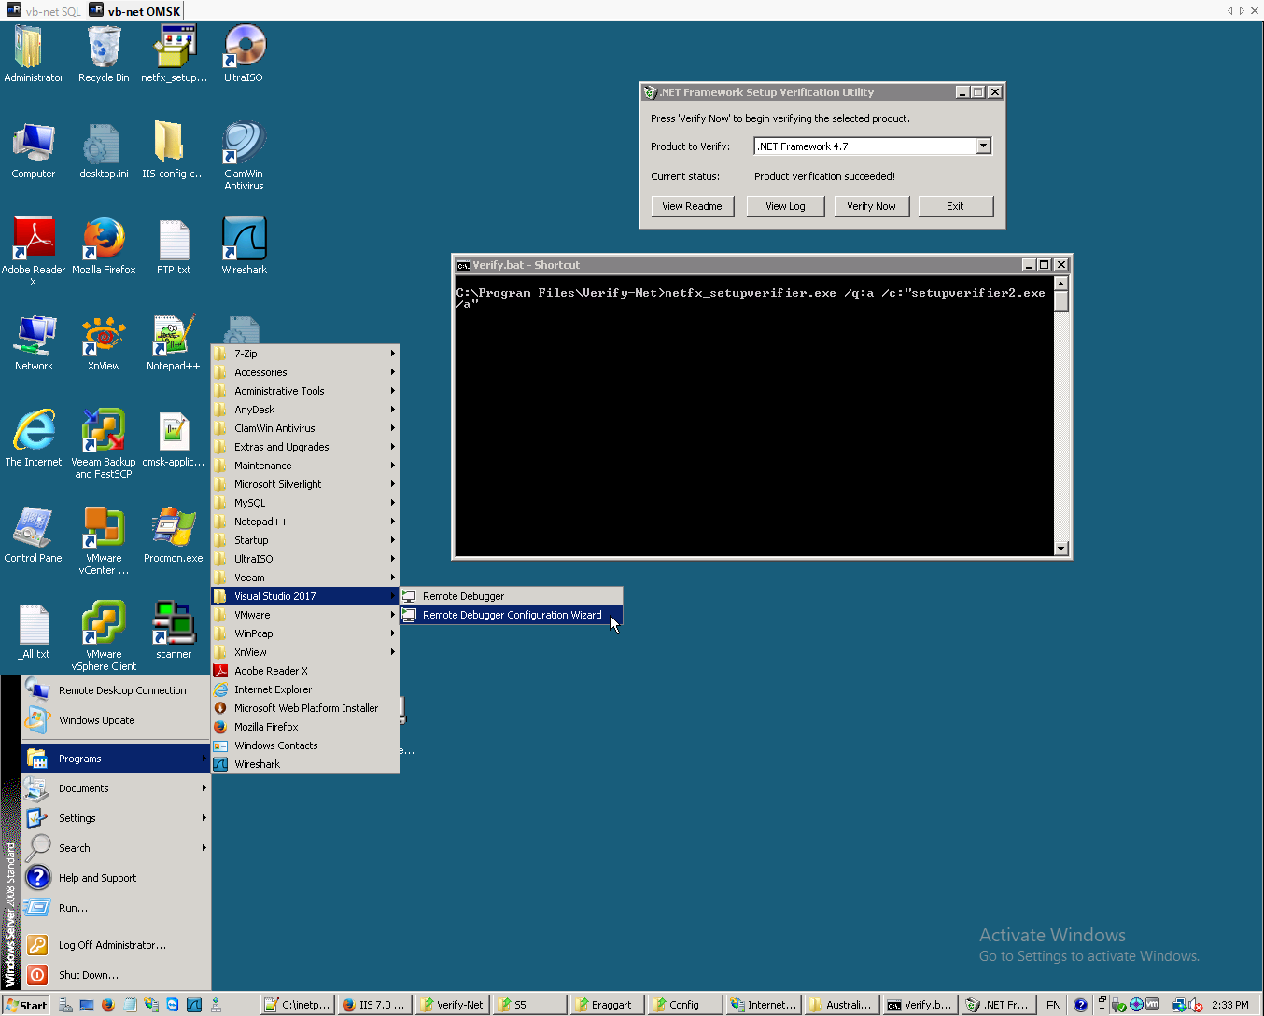
Task: Open Help and Support
Action: tap(116, 878)
